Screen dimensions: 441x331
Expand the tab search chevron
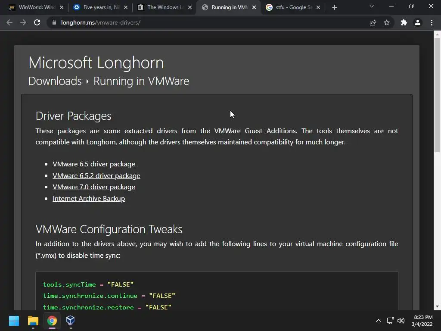pyautogui.click(x=372, y=6)
